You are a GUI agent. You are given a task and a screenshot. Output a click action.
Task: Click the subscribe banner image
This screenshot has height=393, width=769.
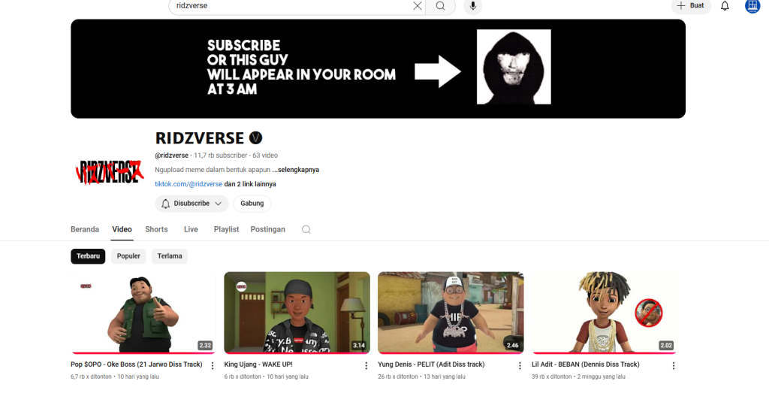pyautogui.click(x=378, y=68)
